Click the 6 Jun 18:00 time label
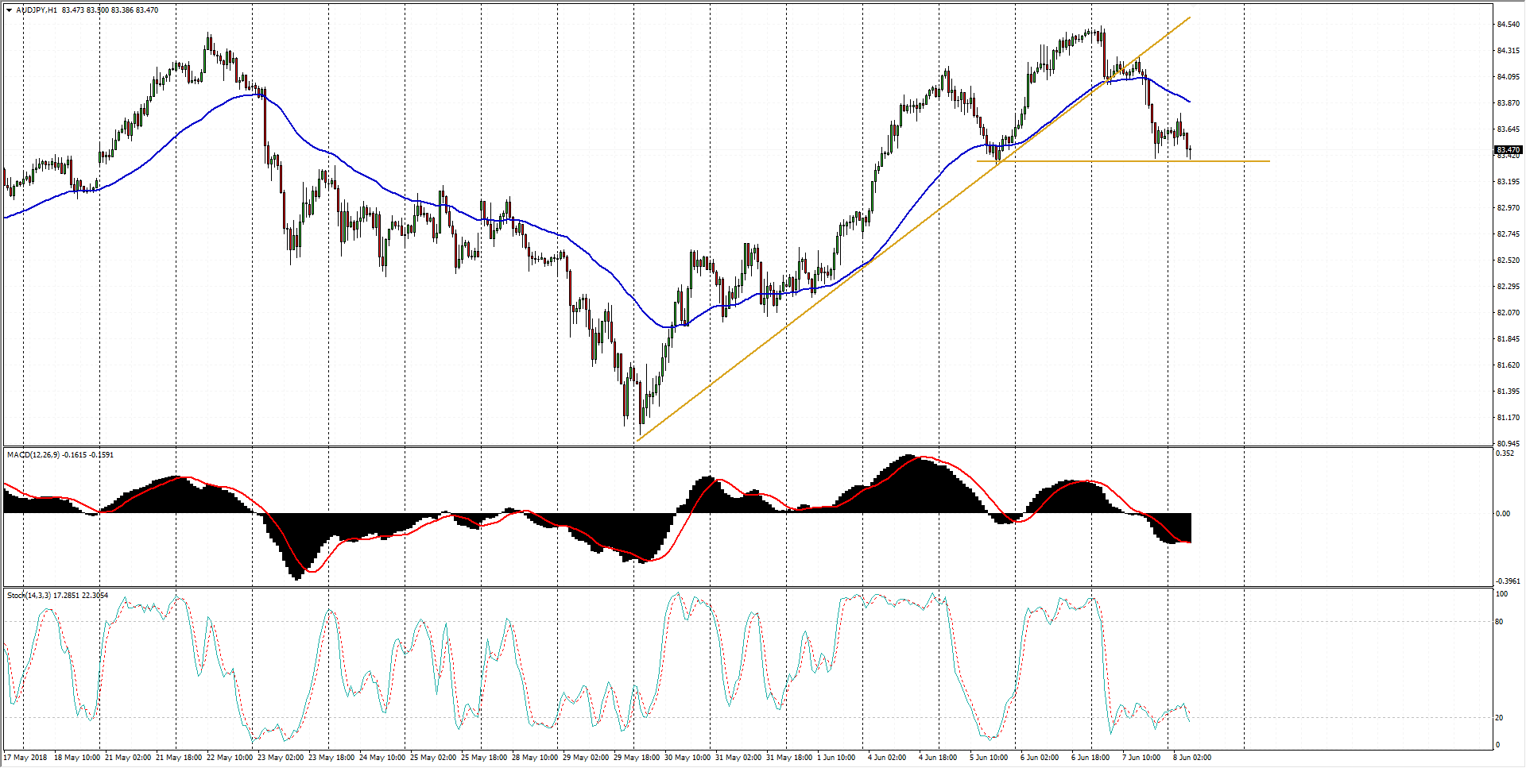 pyautogui.click(x=1090, y=758)
